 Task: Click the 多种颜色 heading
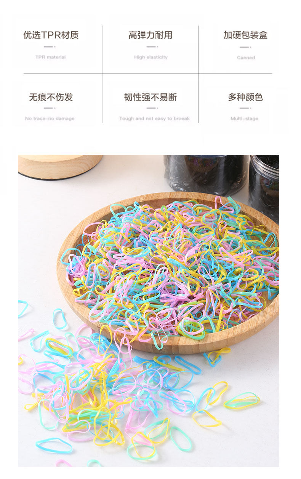pyautogui.click(x=246, y=97)
